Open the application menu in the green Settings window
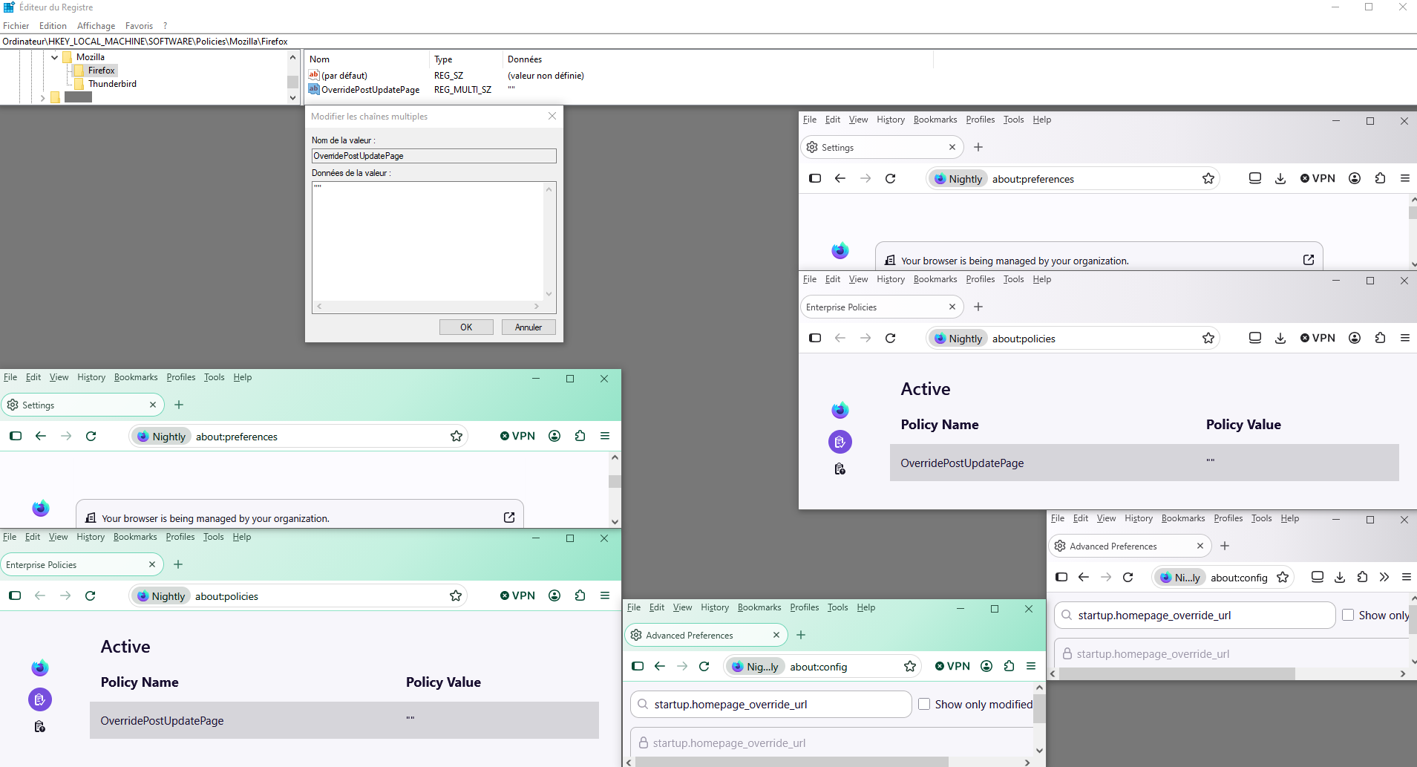 pyautogui.click(x=605, y=436)
